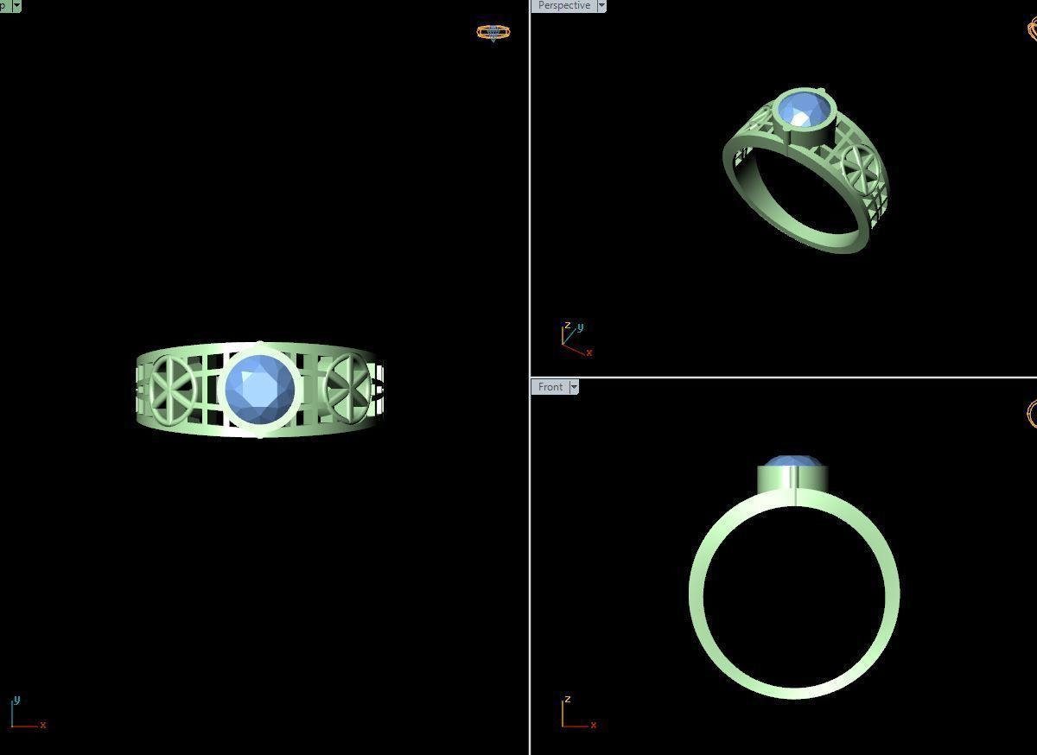
Task: Open the Perspective viewport dropdown arrow
Action: pyautogui.click(x=601, y=5)
